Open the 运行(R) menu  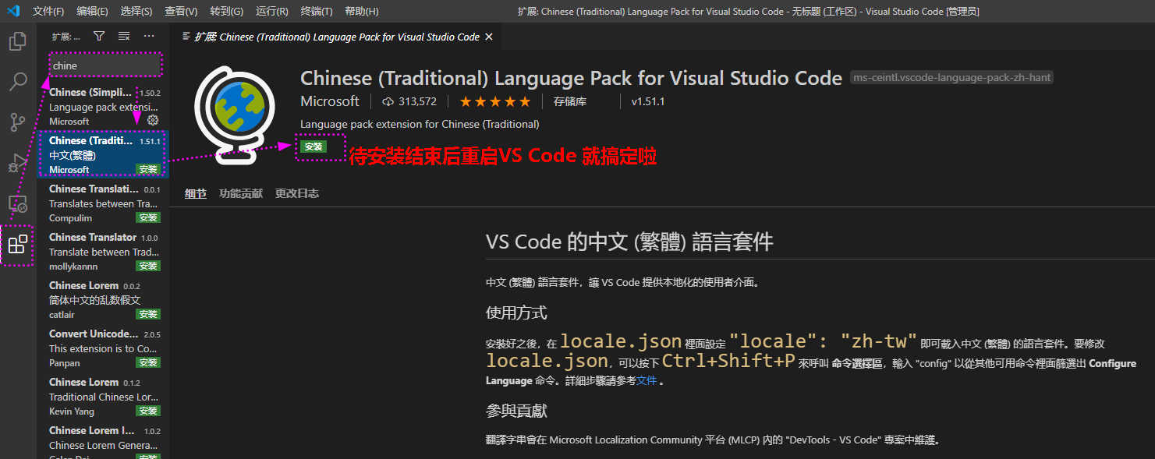click(x=272, y=12)
